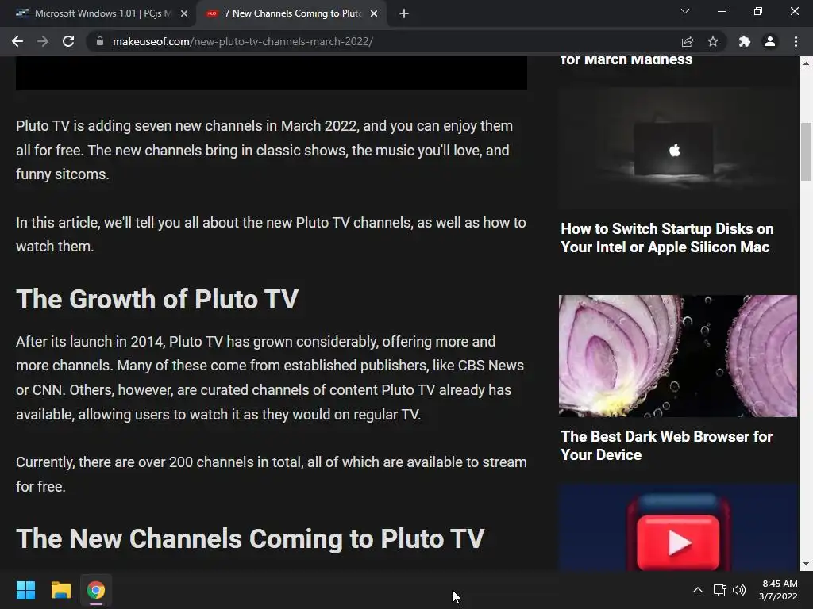The height and width of the screenshot is (609, 813).
Task: Click the paragraph starting 'Currently, there are over 200'
Action: [272, 474]
